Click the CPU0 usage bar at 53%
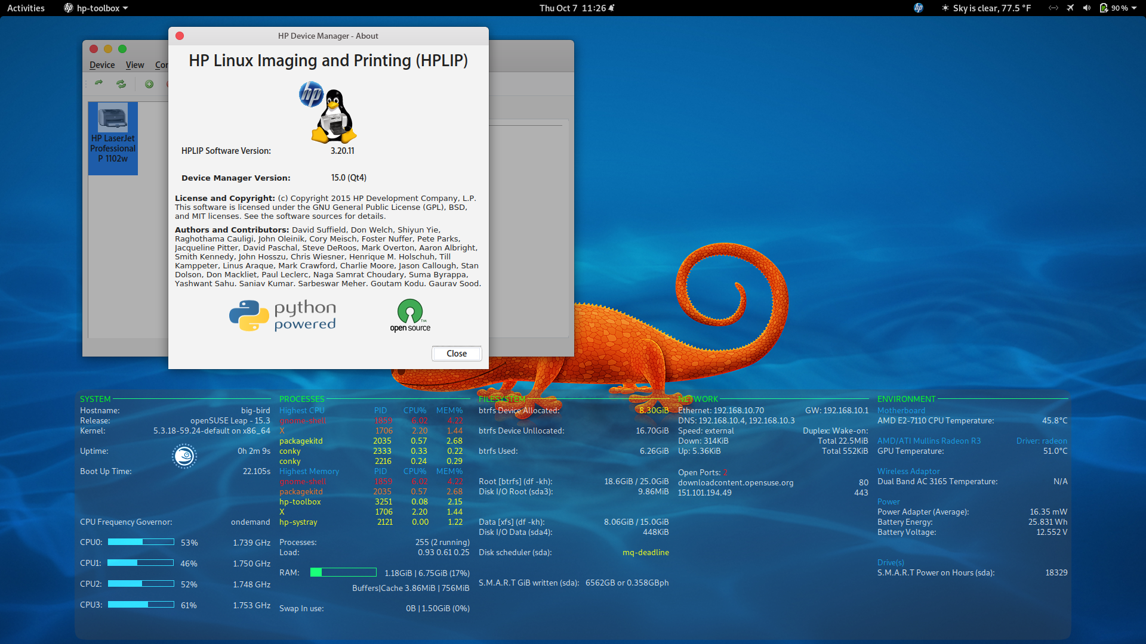 (141, 542)
